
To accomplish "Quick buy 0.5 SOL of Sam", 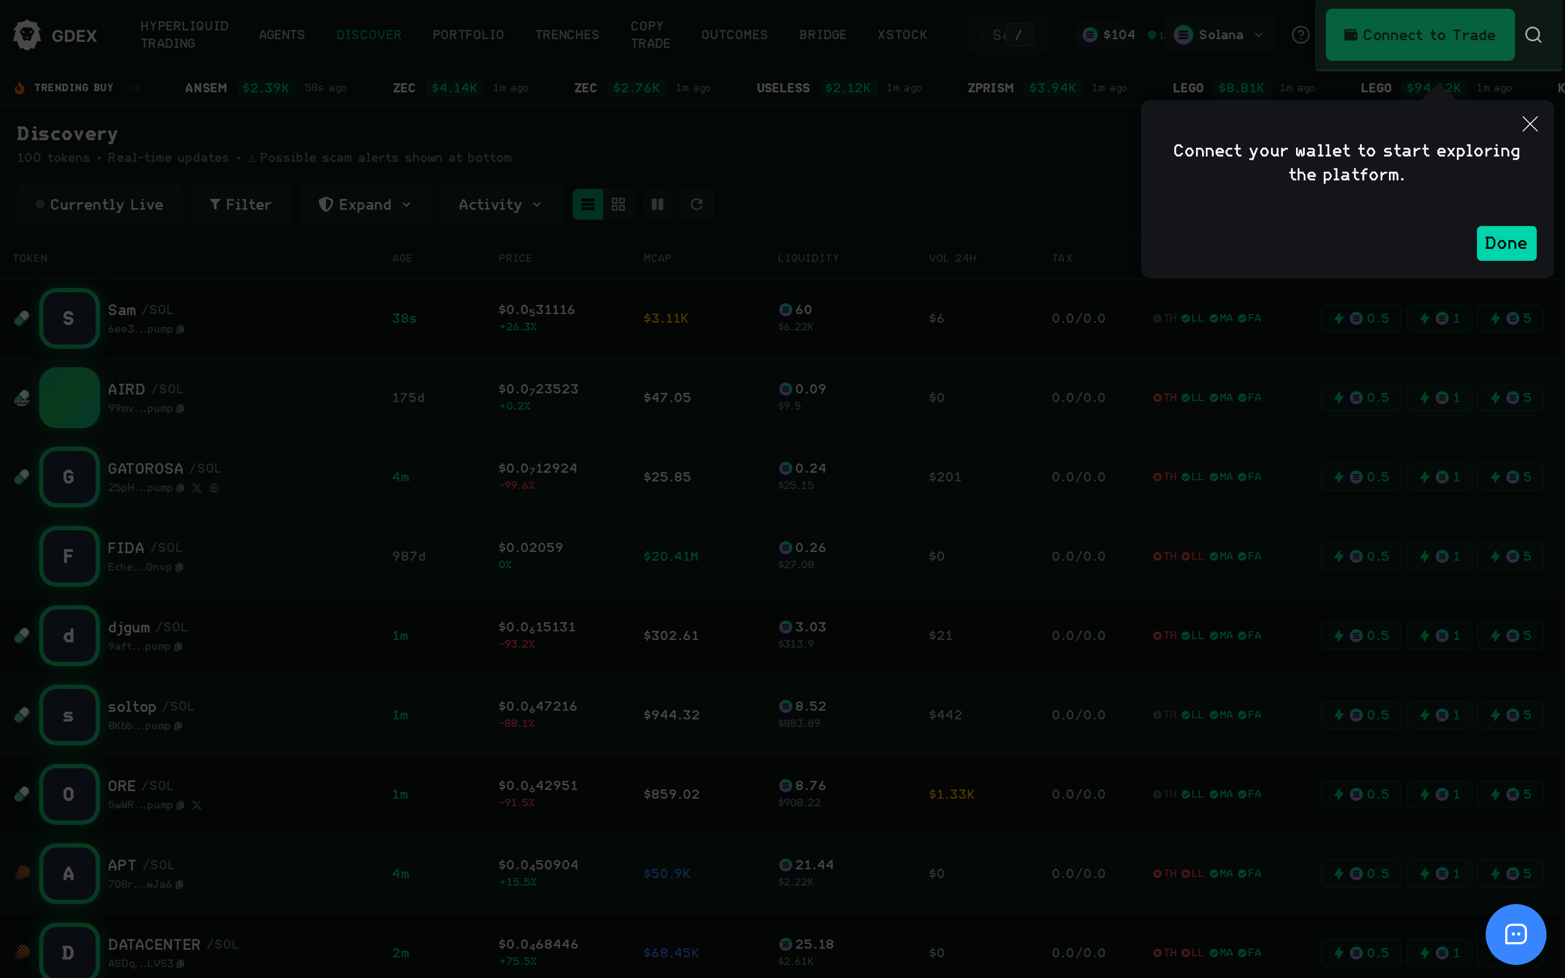I will pyautogui.click(x=1361, y=318).
